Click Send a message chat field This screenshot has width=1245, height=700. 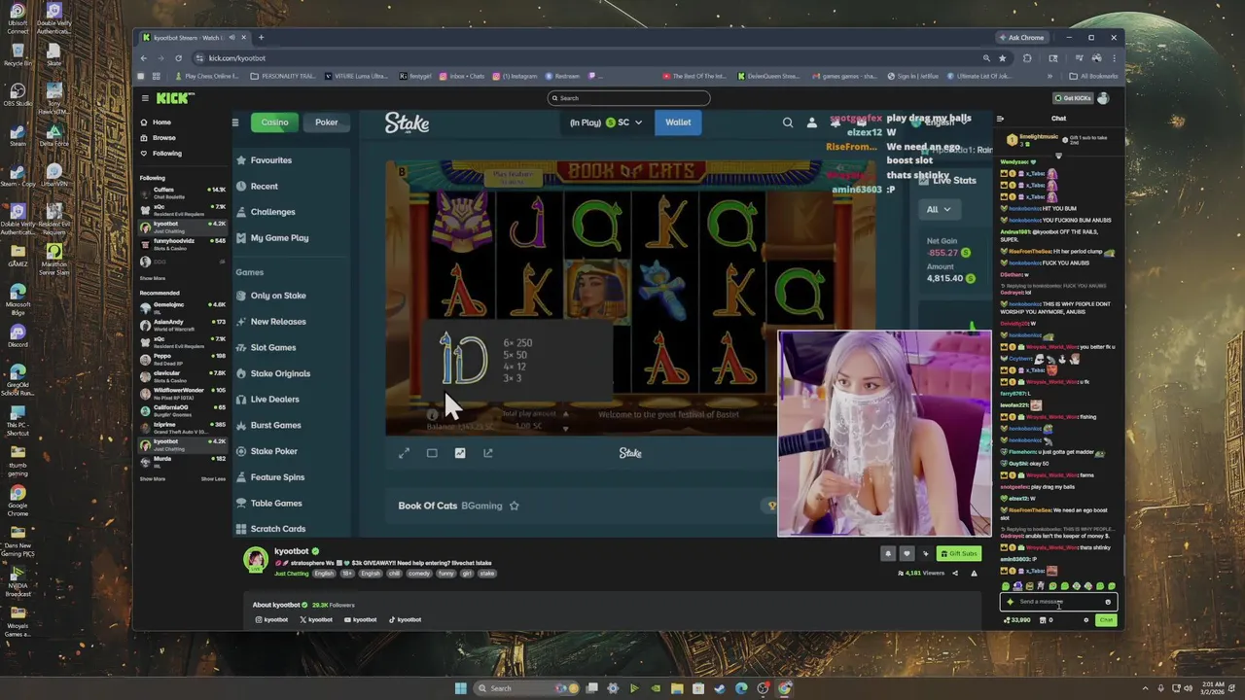coord(1058,602)
